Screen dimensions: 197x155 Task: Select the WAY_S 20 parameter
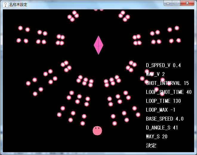[157, 137]
